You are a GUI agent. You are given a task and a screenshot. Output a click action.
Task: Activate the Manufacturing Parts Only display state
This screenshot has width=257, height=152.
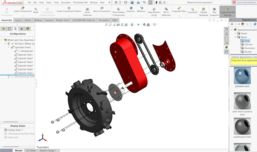coord(19,133)
